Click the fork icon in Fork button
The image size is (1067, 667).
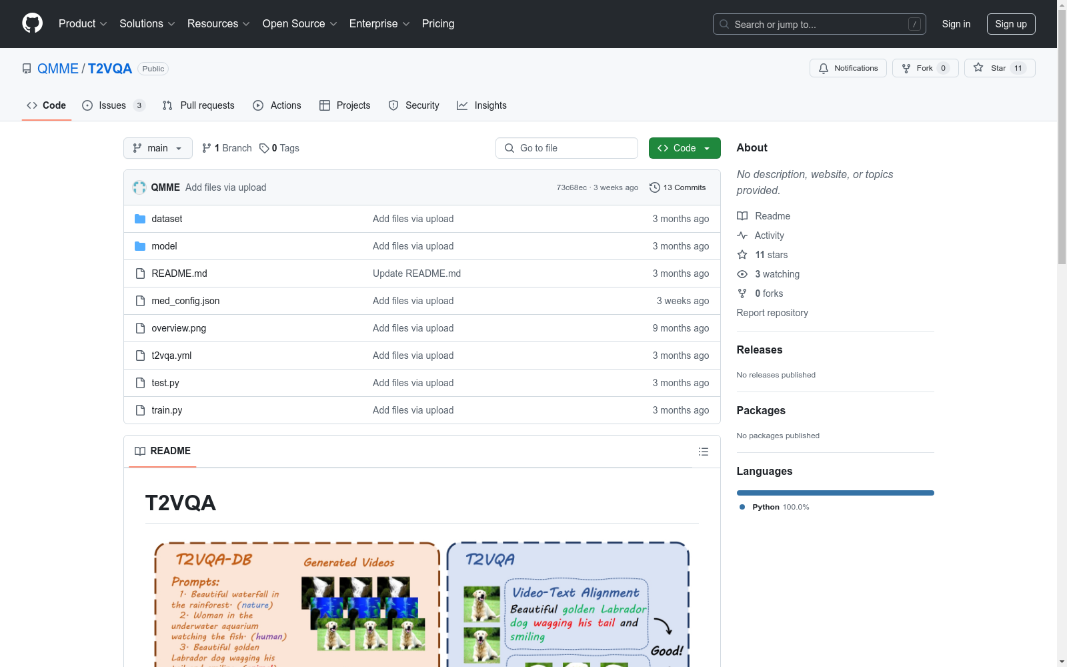pos(906,68)
